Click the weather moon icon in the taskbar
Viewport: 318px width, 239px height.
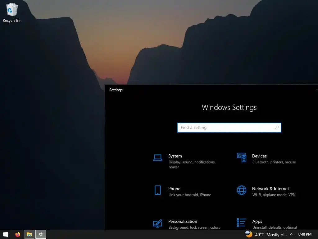click(x=249, y=234)
